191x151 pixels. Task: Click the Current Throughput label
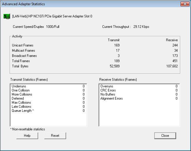click(x=116, y=27)
